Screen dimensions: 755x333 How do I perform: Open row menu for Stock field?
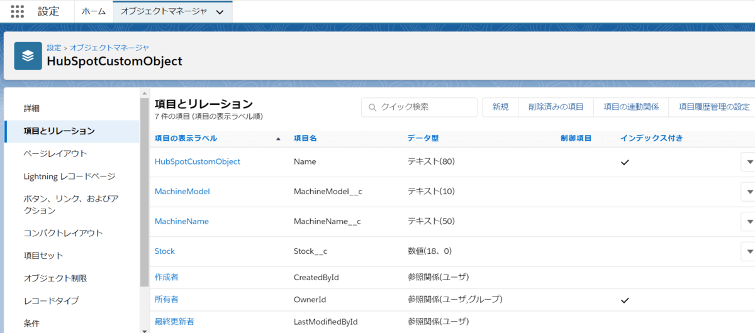tap(749, 251)
